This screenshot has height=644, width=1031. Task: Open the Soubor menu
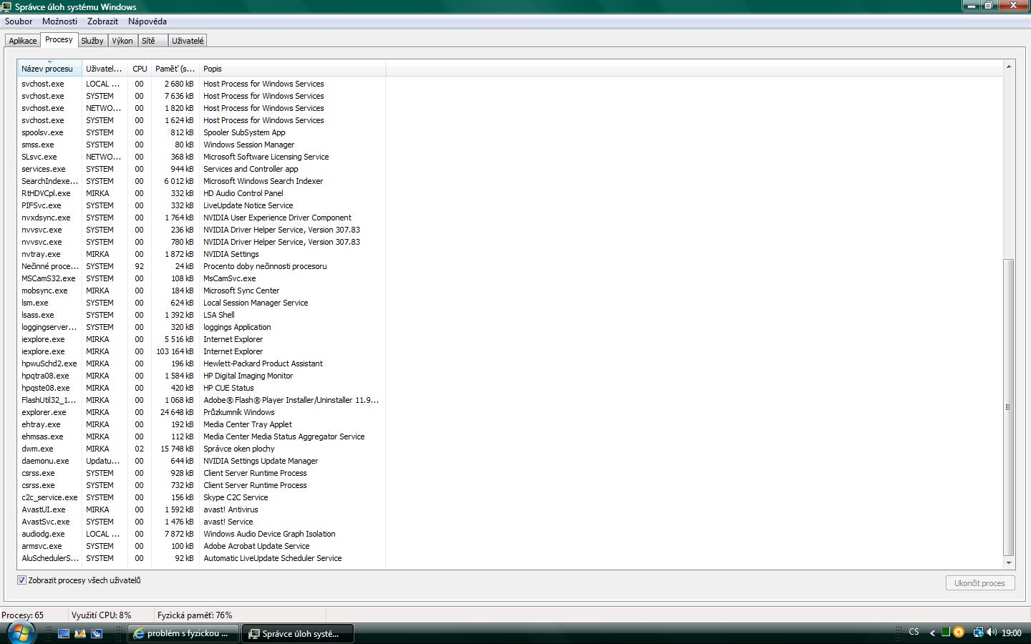tap(19, 21)
